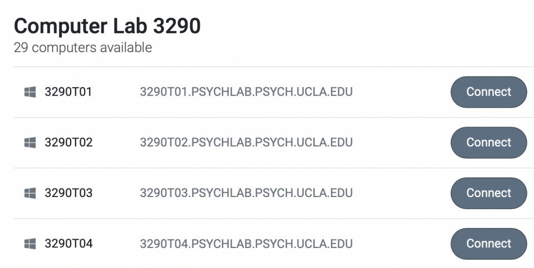Select the 3290T01 computer name

coord(68,92)
